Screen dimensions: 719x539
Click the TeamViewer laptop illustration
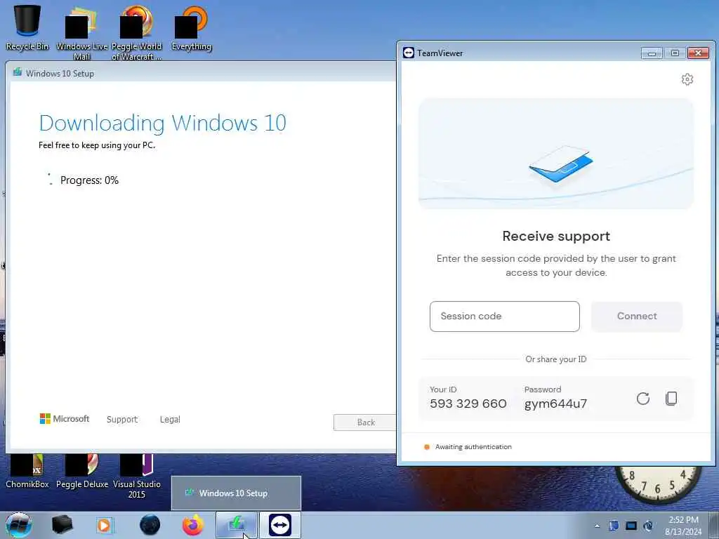561,164
